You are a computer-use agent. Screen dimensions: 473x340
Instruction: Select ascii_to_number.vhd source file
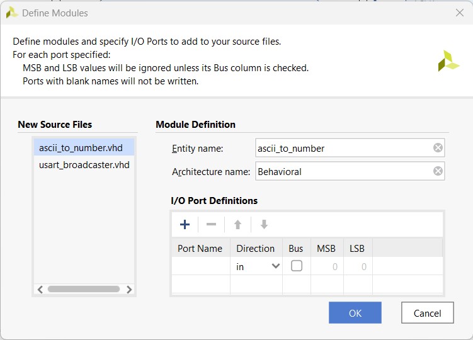(81, 148)
